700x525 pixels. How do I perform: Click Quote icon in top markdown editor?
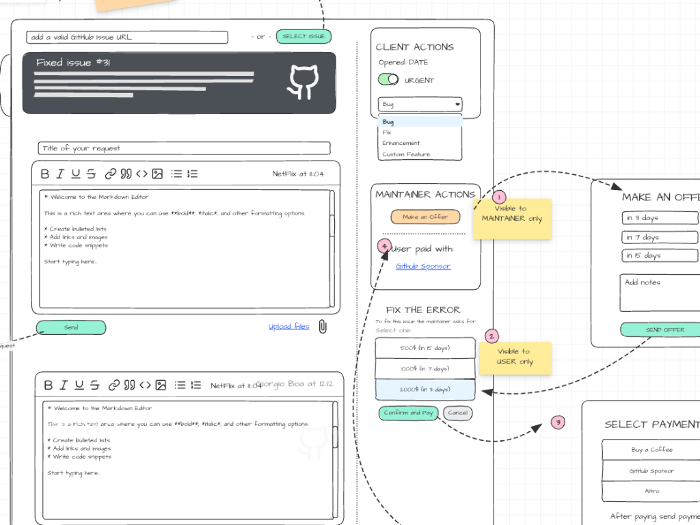click(x=126, y=174)
